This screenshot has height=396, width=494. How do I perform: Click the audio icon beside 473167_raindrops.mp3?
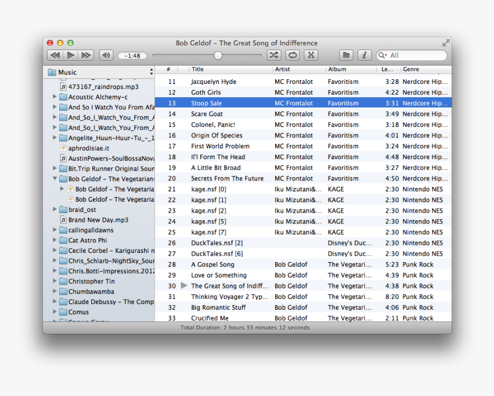coord(63,86)
